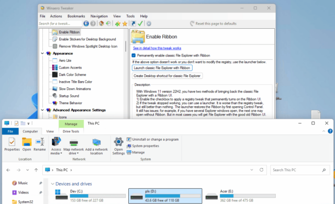The width and height of the screenshot is (335, 204).
Task: Click Uninstall or change a program
Action: (x=152, y=139)
